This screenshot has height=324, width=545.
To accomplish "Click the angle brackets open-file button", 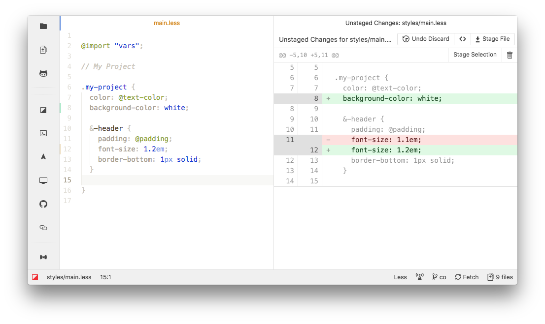I will 463,39.
